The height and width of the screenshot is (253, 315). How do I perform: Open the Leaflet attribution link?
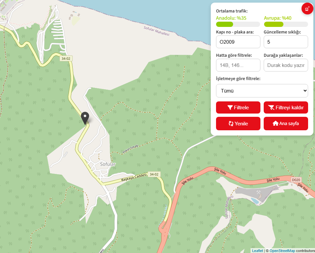point(257,251)
